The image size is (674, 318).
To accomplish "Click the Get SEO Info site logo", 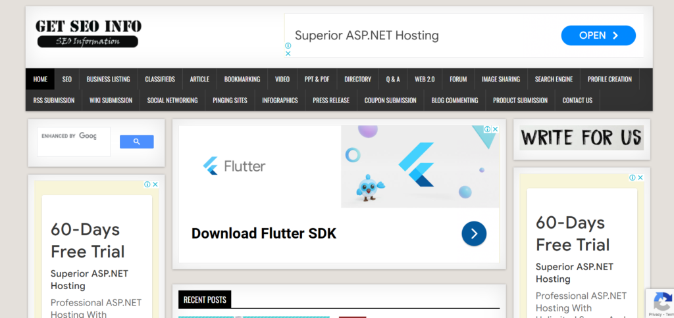I will click(x=88, y=33).
